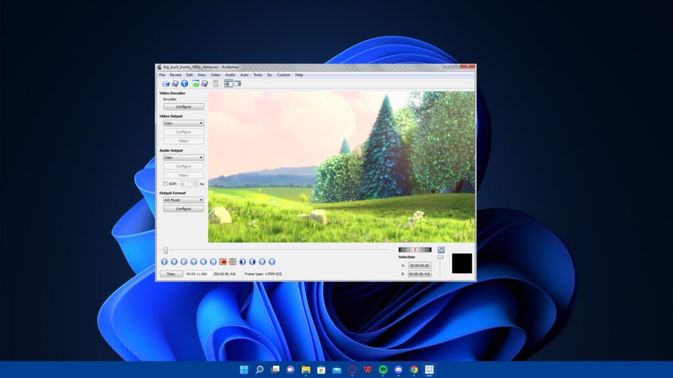
Task: Click Configure under Output Format
Action: pyautogui.click(x=183, y=209)
